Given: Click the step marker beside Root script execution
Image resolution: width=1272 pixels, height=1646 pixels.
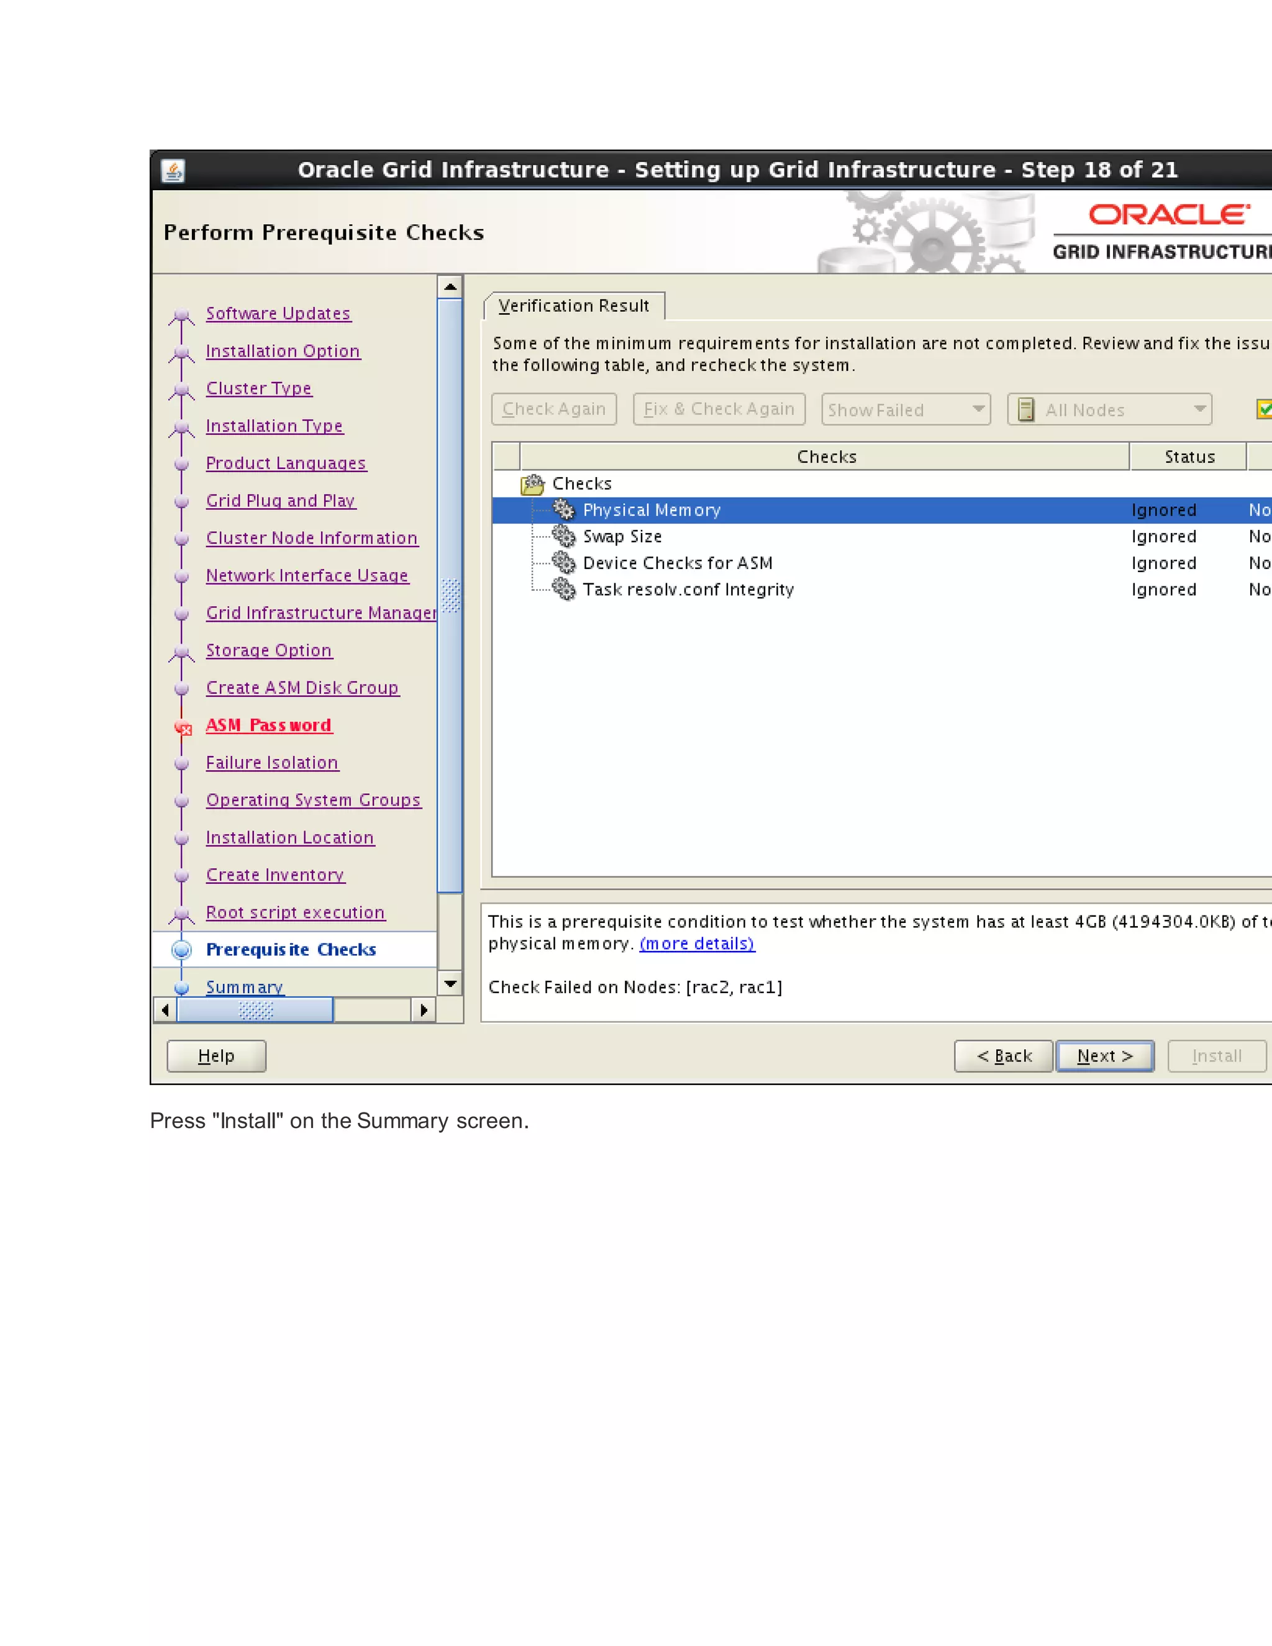Looking at the screenshot, I should [181, 915].
